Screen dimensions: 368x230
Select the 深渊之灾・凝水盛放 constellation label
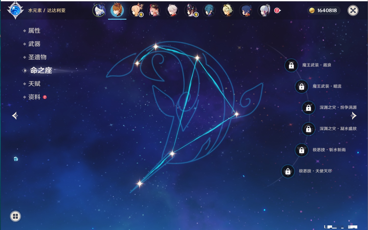338,129
